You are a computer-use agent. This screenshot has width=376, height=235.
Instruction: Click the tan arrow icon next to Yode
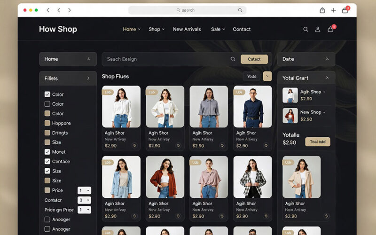(267, 76)
